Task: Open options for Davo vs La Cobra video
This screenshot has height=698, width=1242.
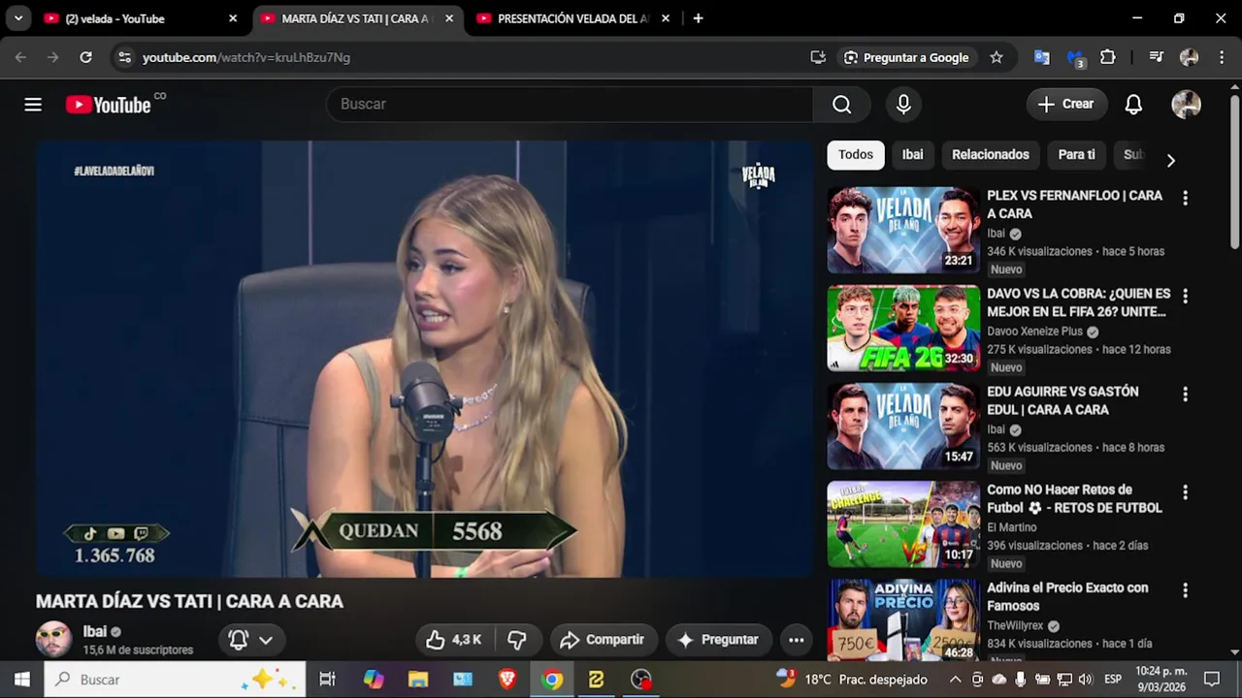Action: pyautogui.click(x=1185, y=296)
